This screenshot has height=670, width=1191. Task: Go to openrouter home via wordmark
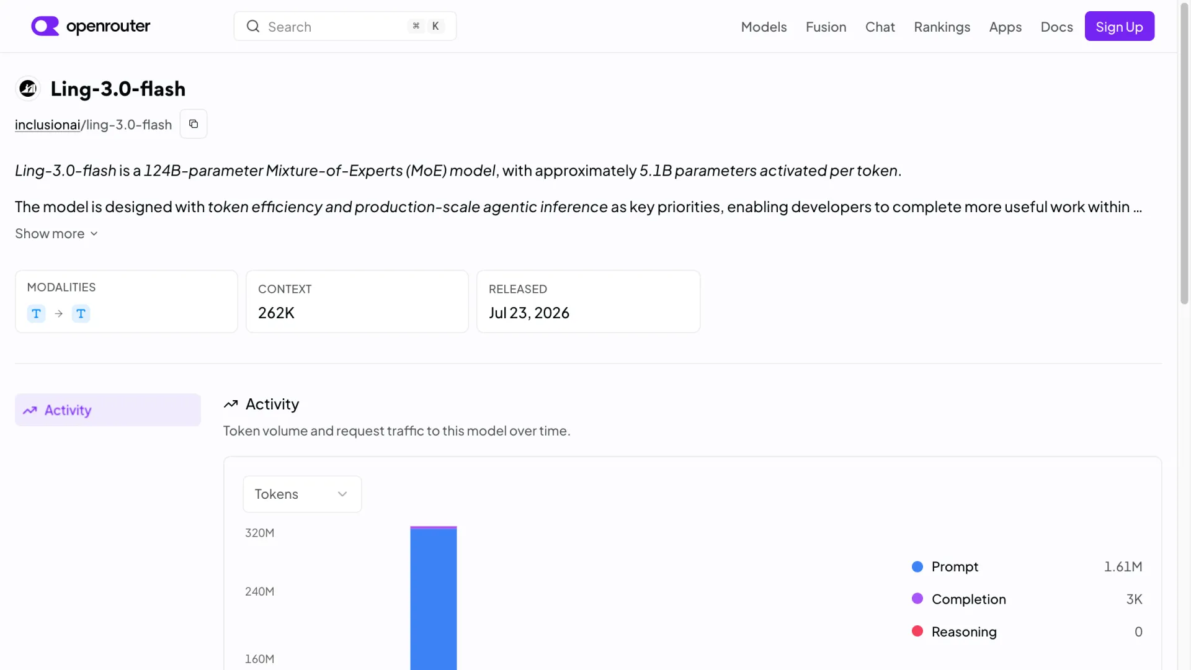click(108, 26)
